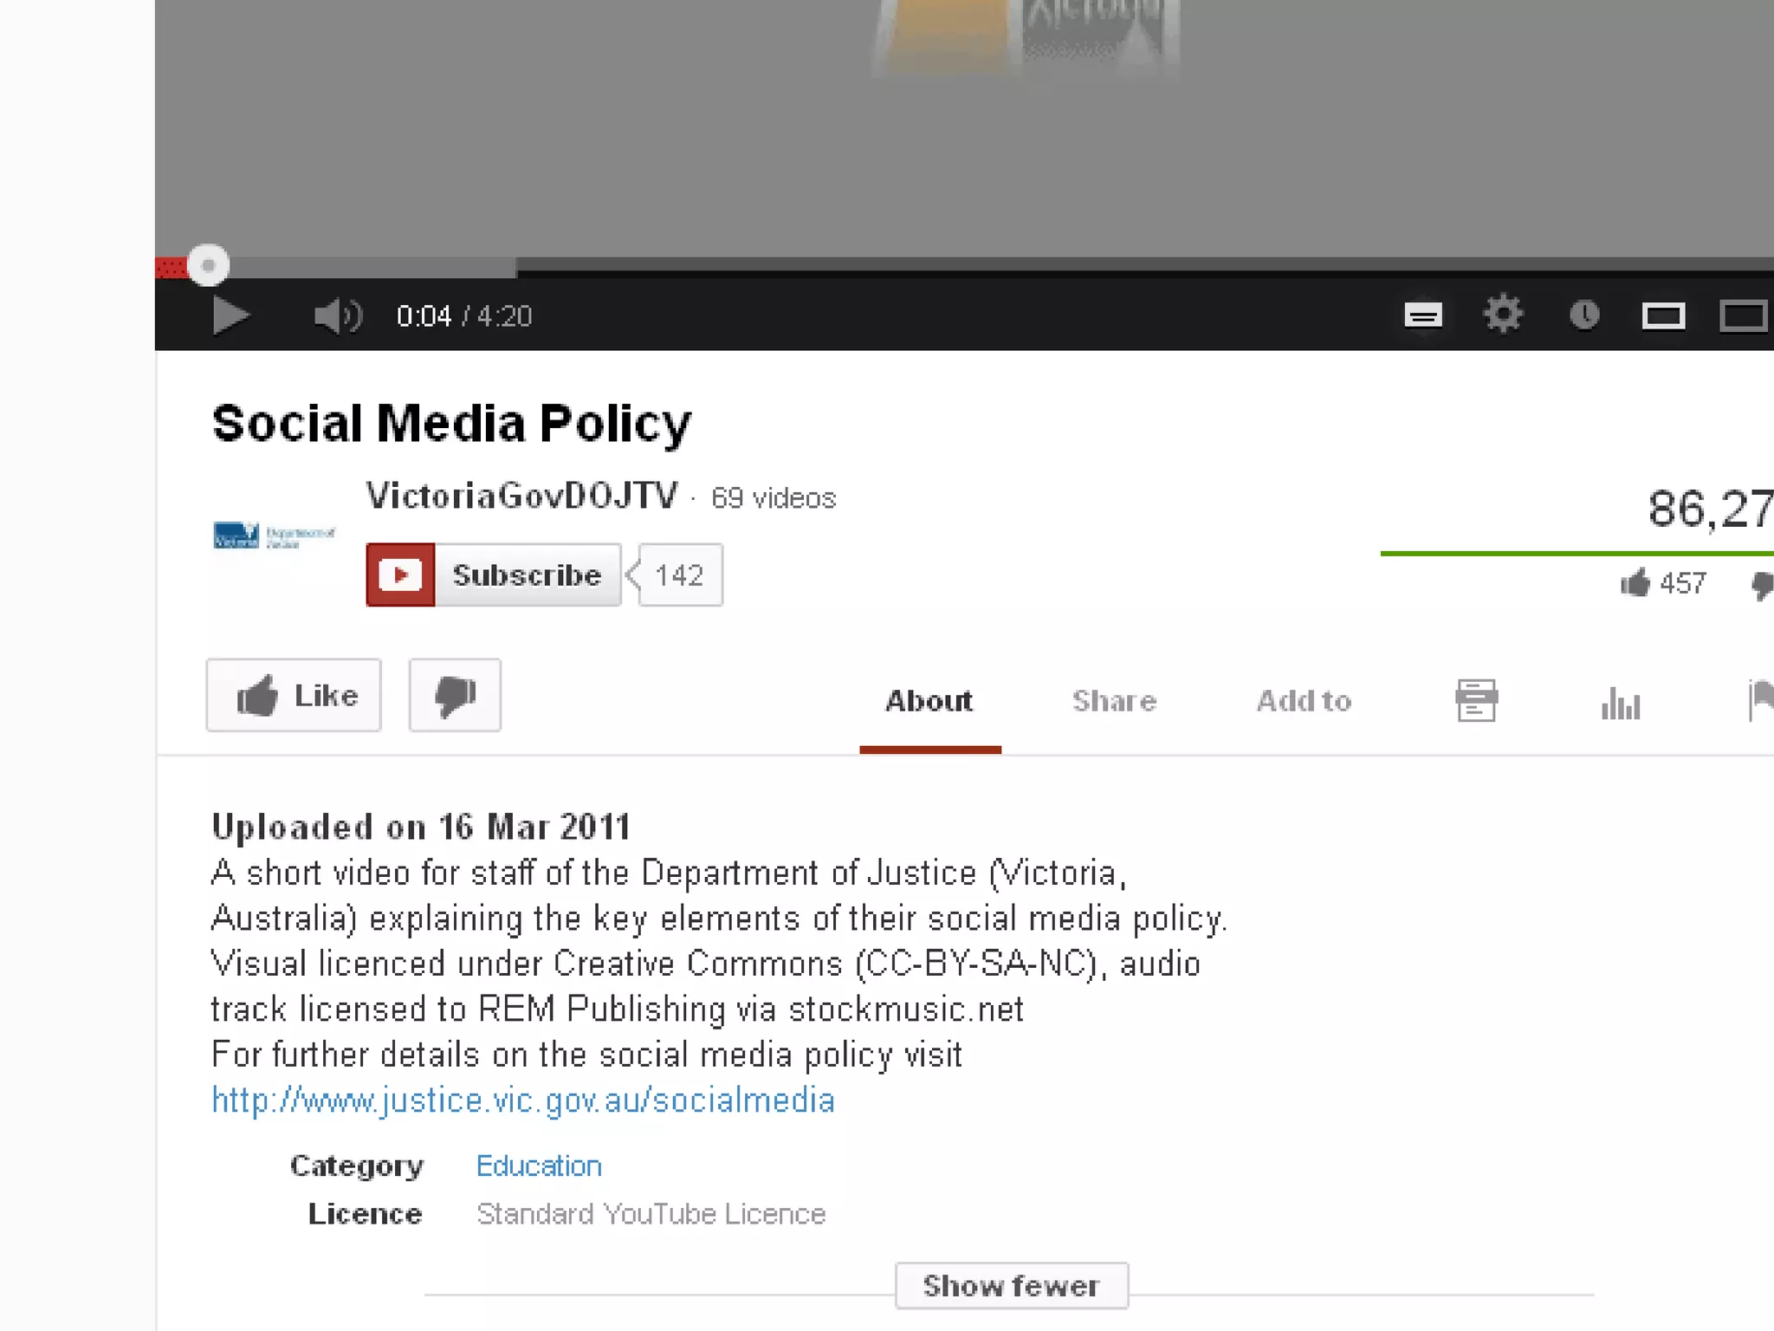Click the Like thumbs-up button
Screen dimensions: 1774x1331
point(295,696)
